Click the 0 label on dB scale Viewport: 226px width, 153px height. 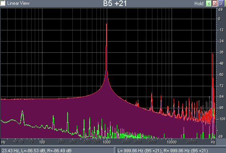tap(219, 19)
